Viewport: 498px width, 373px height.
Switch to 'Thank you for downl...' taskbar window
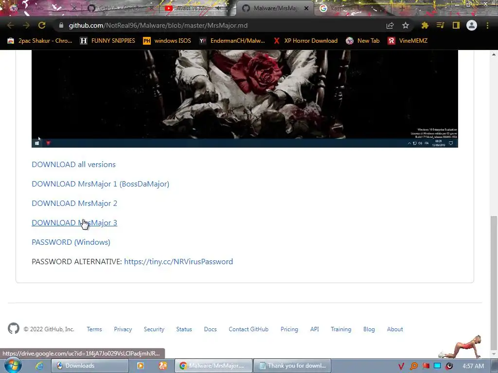(292, 366)
